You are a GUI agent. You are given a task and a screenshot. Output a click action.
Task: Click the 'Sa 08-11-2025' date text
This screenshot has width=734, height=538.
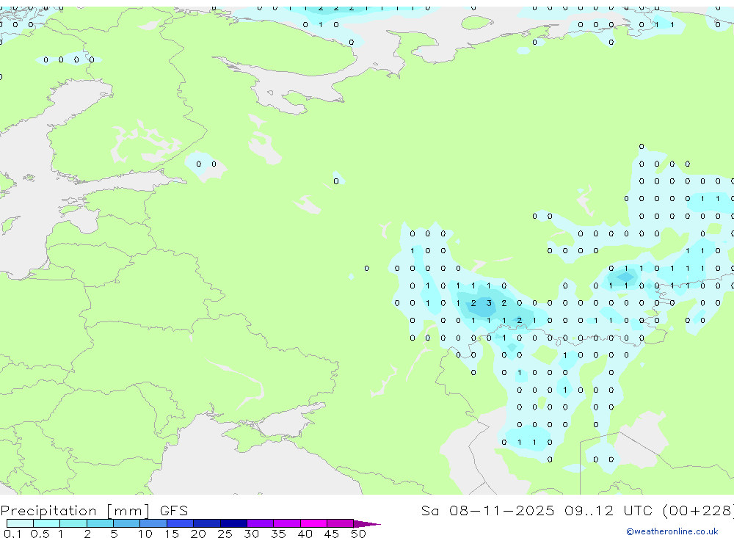(x=487, y=510)
